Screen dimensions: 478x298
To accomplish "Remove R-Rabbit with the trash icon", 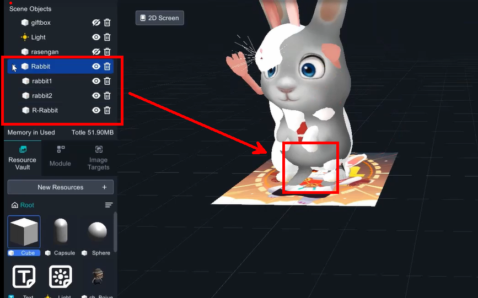I will 108,110.
